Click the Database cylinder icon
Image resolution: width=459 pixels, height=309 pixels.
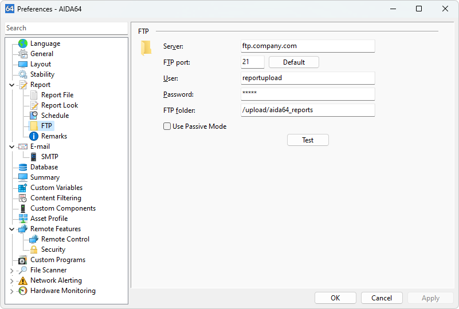(23, 167)
